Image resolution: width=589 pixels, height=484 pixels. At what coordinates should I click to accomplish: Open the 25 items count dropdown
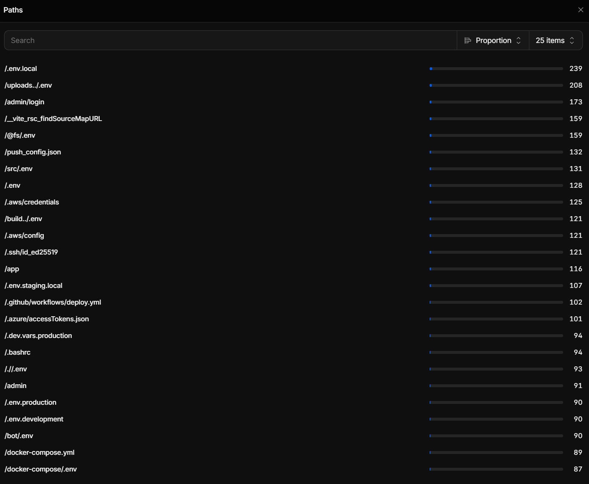click(x=556, y=40)
